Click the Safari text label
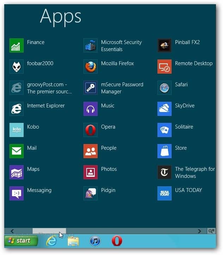 181,85
